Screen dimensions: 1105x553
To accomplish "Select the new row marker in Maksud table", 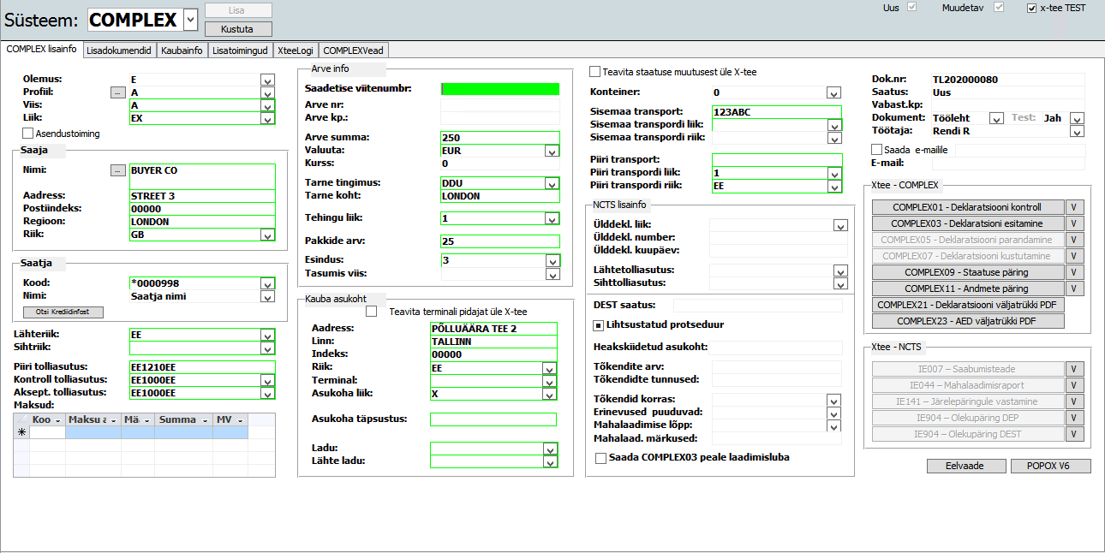I will pos(21,433).
